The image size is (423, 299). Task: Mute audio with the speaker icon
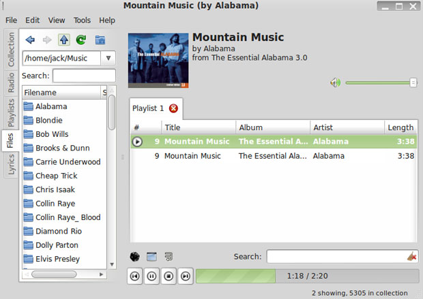[x=335, y=82]
